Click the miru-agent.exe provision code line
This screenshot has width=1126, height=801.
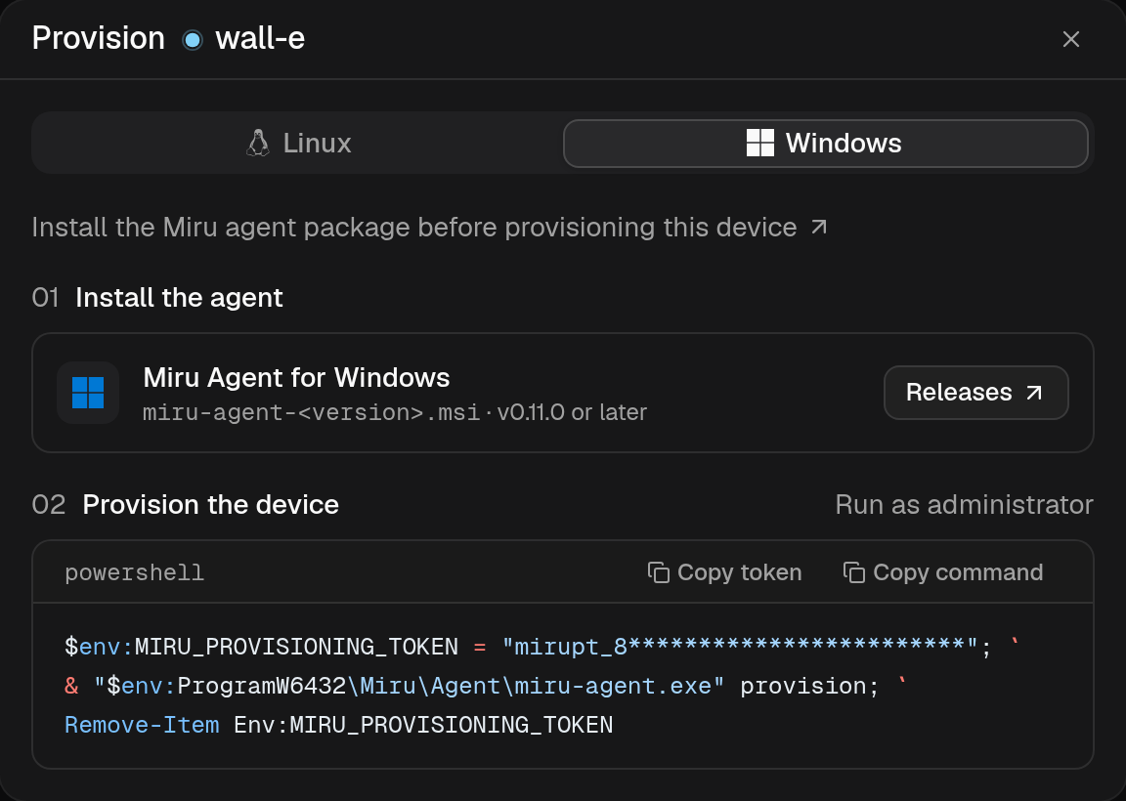click(x=486, y=686)
